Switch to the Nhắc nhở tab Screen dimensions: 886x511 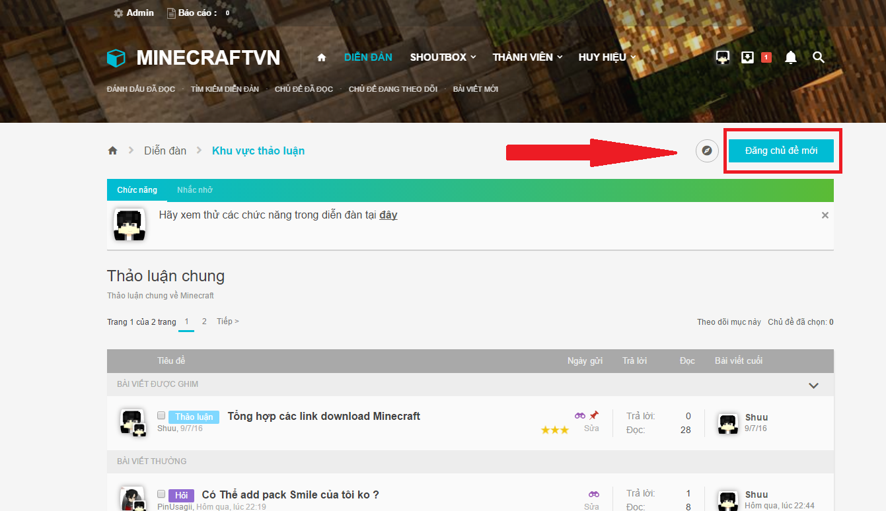[195, 190]
